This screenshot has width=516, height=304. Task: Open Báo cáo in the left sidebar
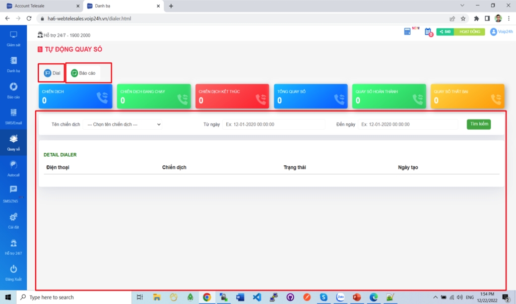coord(14,90)
